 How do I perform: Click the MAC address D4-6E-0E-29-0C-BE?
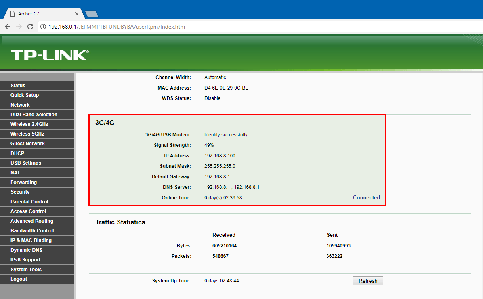227,88
